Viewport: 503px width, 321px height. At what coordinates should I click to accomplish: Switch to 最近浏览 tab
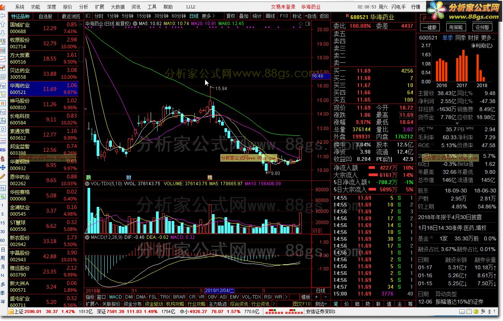pos(71,16)
